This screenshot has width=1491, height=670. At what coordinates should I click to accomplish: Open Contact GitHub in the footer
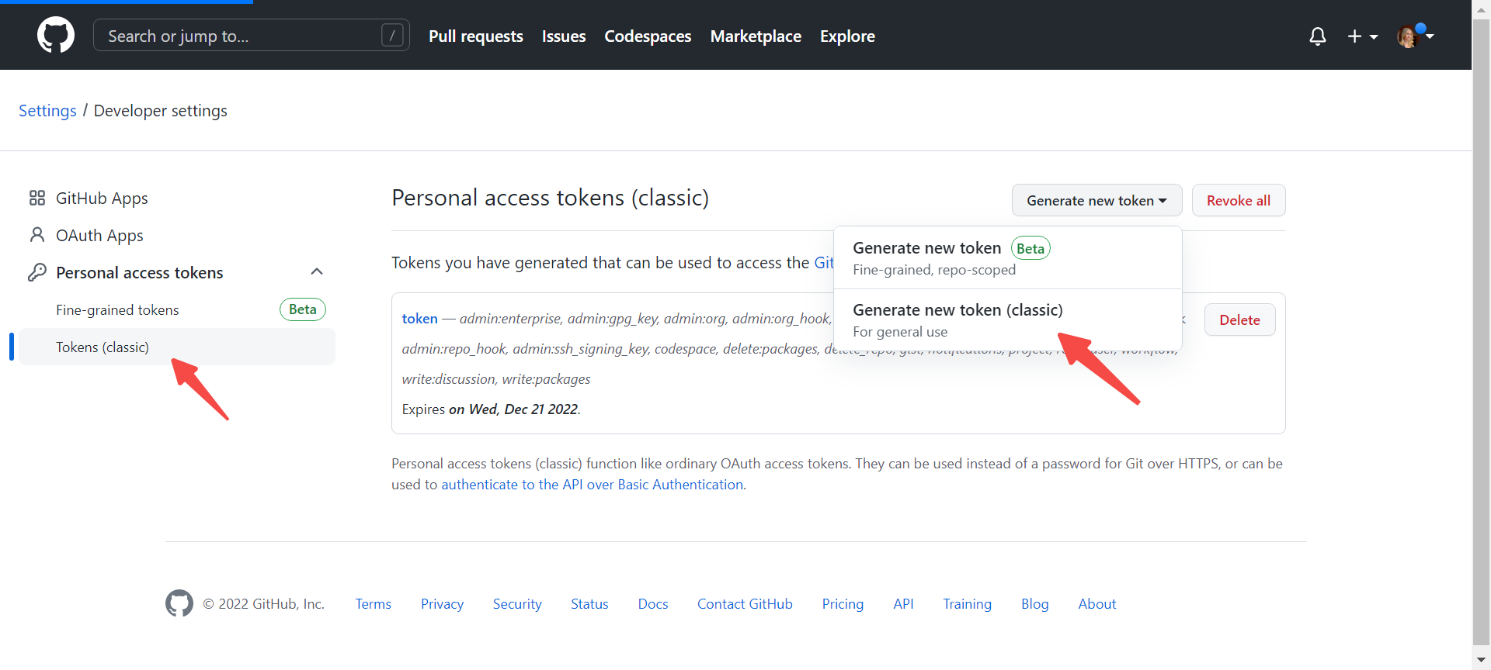pyautogui.click(x=745, y=603)
